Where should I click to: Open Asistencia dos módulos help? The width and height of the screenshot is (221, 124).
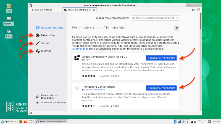pyautogui.click(x=54, y=103)
